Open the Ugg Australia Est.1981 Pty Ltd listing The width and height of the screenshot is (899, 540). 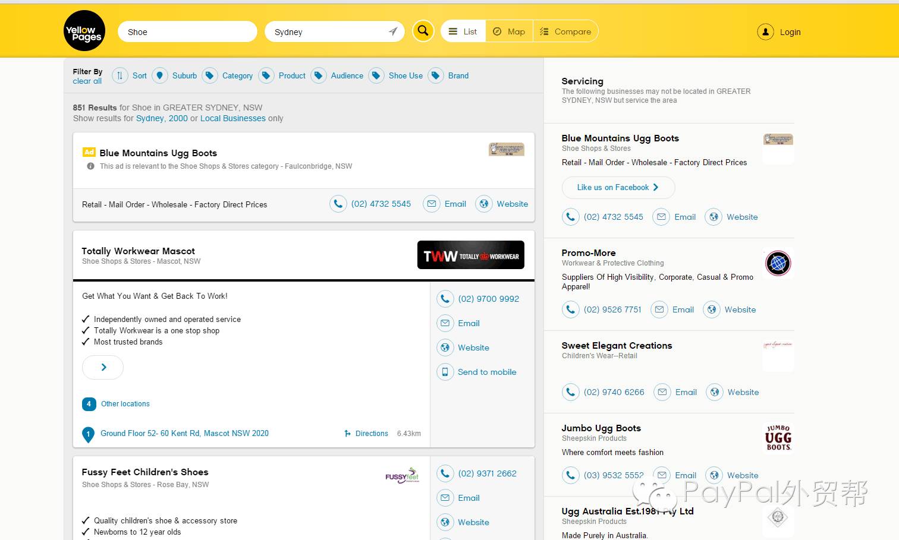(627, 511)
